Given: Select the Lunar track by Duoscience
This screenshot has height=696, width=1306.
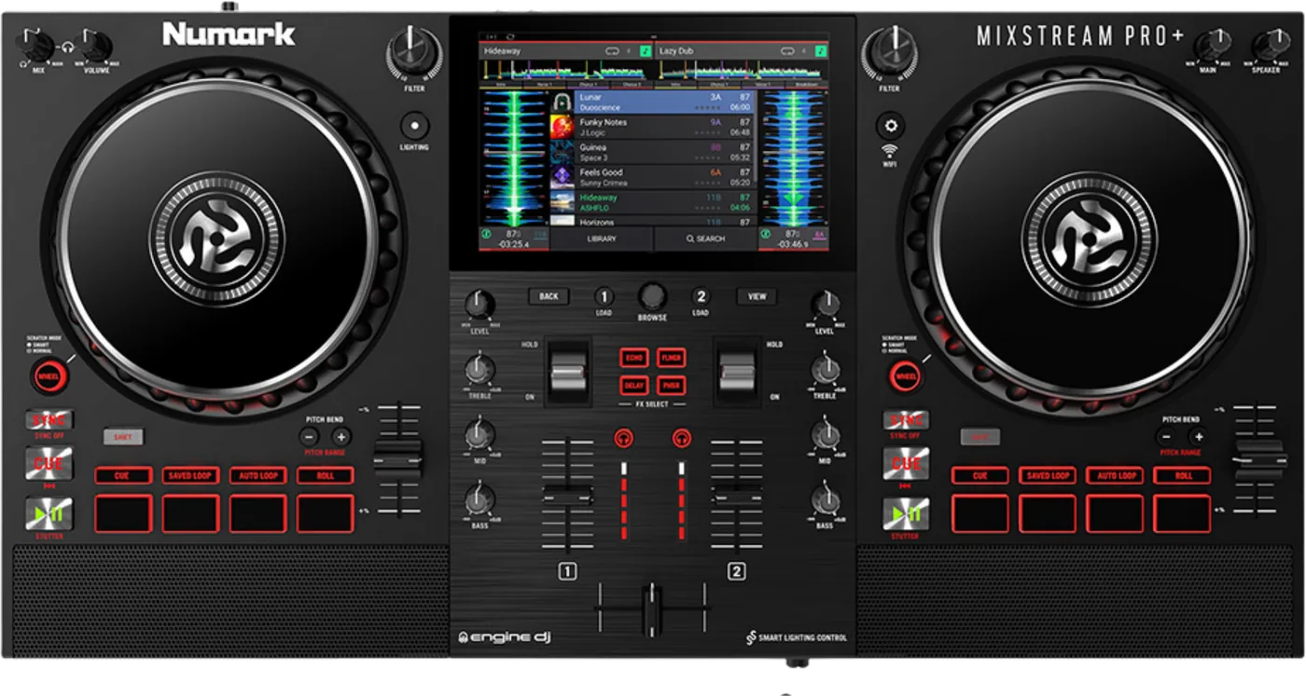Looking at the screenshot, I should tap(652, 102).
